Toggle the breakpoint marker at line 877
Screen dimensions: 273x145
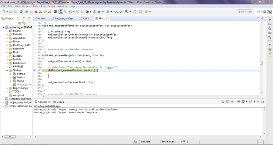click(34, 70)
